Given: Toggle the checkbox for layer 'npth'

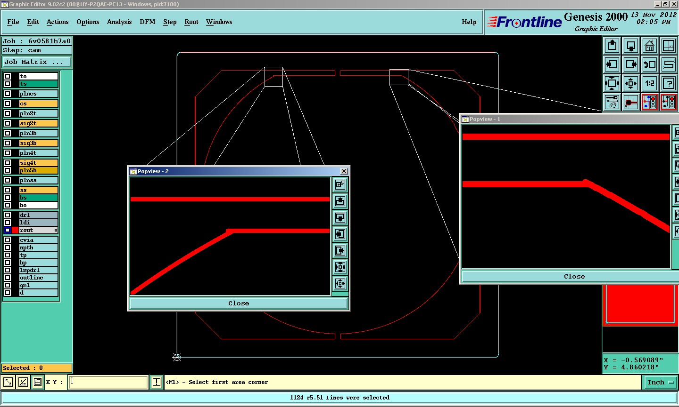Looking at the screenshot, I should 8,247.
